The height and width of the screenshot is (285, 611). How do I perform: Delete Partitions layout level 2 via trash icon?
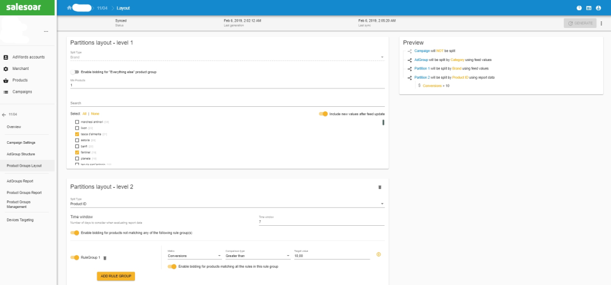[379, 187]
